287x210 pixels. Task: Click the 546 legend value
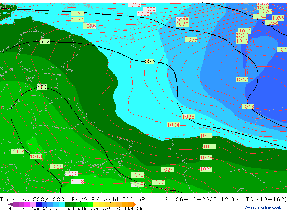[82, 208]
